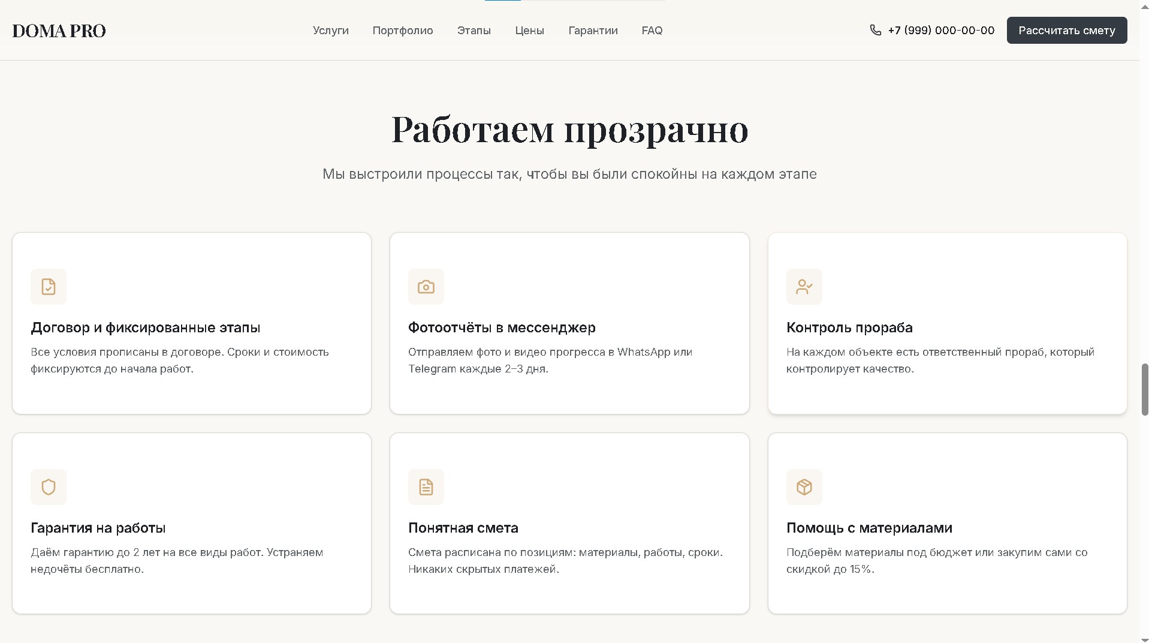Click the title Понятная смета
Image resolution: width=1149 pixels, height=643 pixels.
tap(463, 528)
